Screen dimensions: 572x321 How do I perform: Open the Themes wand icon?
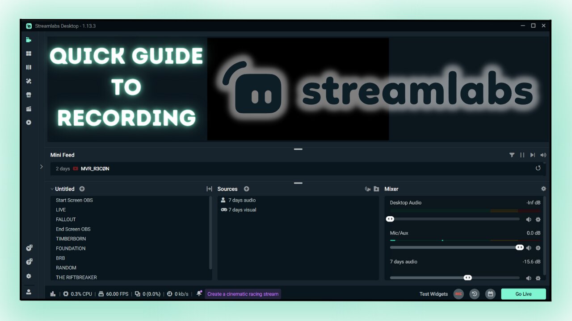(29, 81)
